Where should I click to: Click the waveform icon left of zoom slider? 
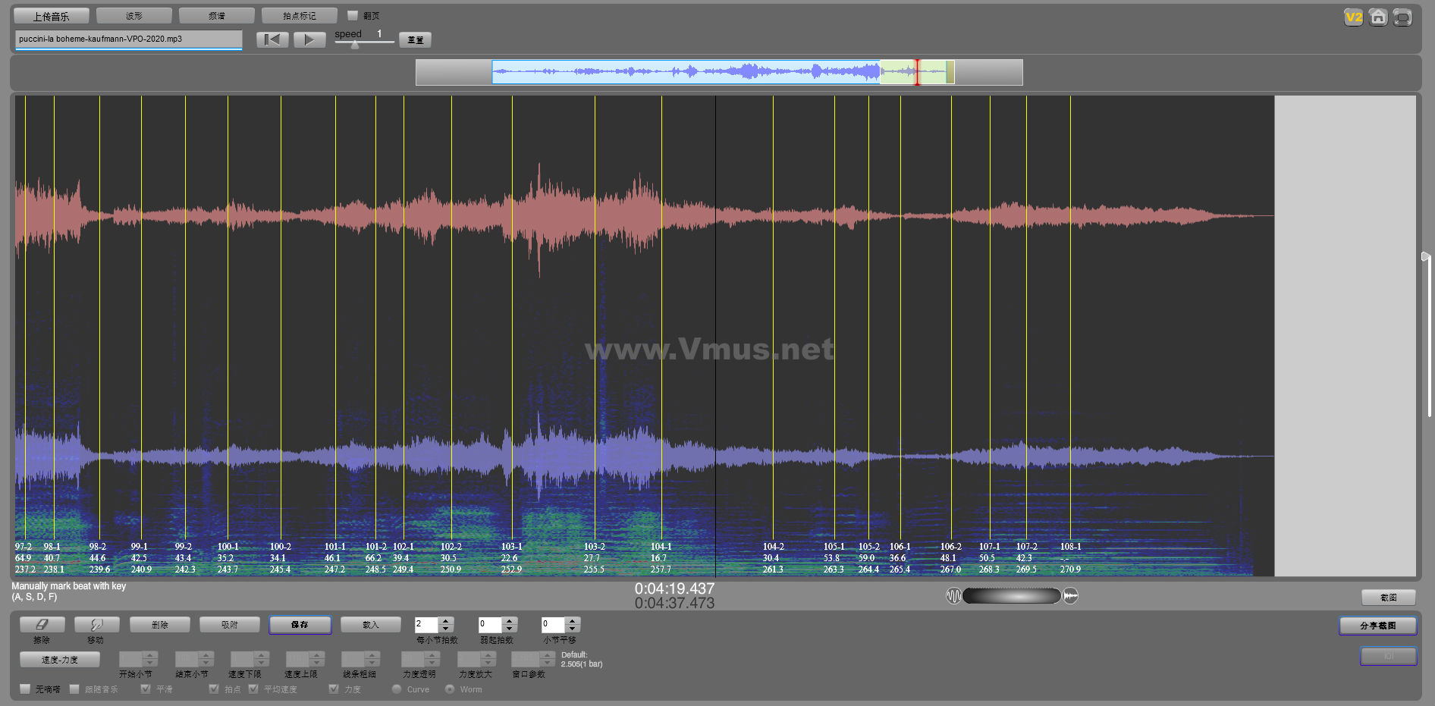coord(953,596)
